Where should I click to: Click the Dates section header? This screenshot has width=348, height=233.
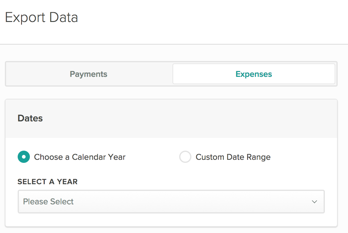click(x=30, y=118)
